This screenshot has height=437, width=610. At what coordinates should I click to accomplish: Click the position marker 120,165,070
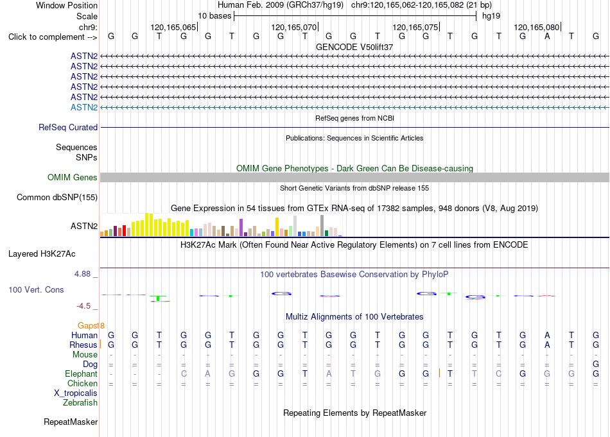293,27
